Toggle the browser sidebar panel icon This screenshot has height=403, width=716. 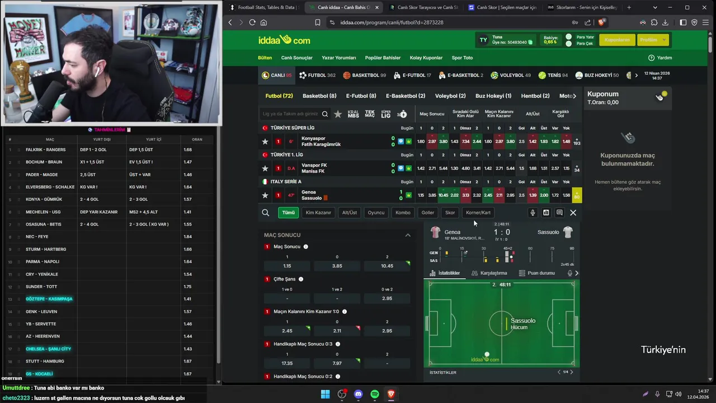point(683,22)
